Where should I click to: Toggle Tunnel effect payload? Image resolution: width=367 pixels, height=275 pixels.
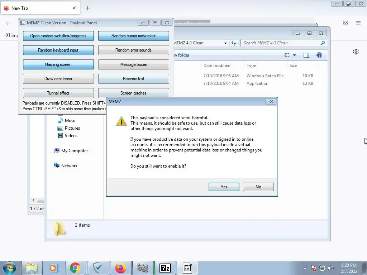[58, 93]
